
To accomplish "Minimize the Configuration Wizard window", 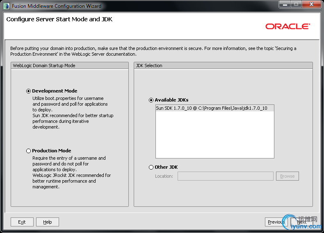I will pyautogui.click(x=285, y=5).
